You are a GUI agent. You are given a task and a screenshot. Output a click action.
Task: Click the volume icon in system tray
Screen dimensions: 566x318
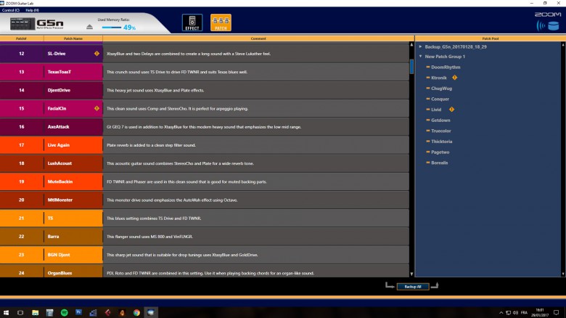515,313
